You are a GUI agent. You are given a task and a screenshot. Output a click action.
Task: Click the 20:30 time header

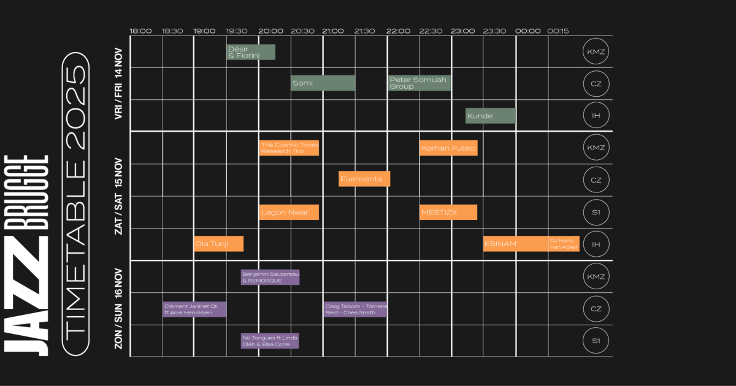click(302, 31)
